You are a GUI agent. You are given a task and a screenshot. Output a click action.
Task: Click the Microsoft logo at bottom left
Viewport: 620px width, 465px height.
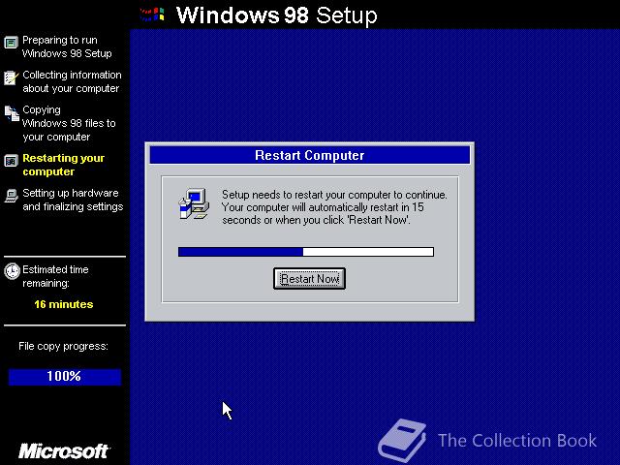64,451
